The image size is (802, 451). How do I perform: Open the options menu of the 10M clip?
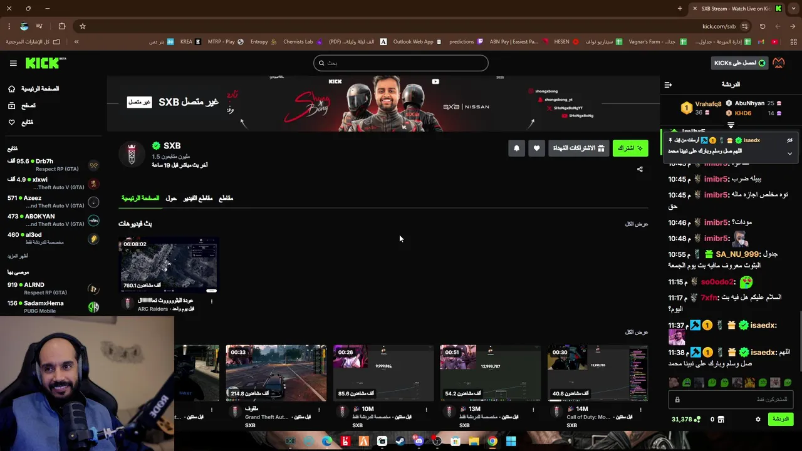[426, 410]
